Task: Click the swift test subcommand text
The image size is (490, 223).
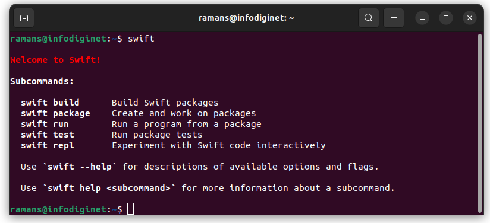Action: point(48,135)
